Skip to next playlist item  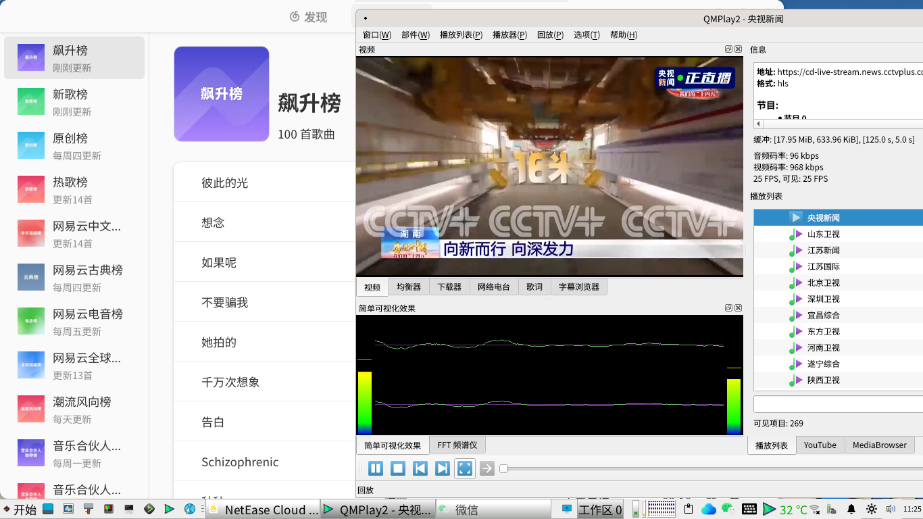[x=443, y=468]
